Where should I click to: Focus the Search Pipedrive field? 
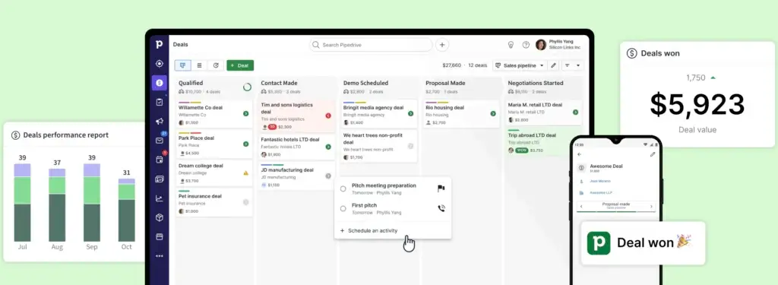tap(371, 45)
